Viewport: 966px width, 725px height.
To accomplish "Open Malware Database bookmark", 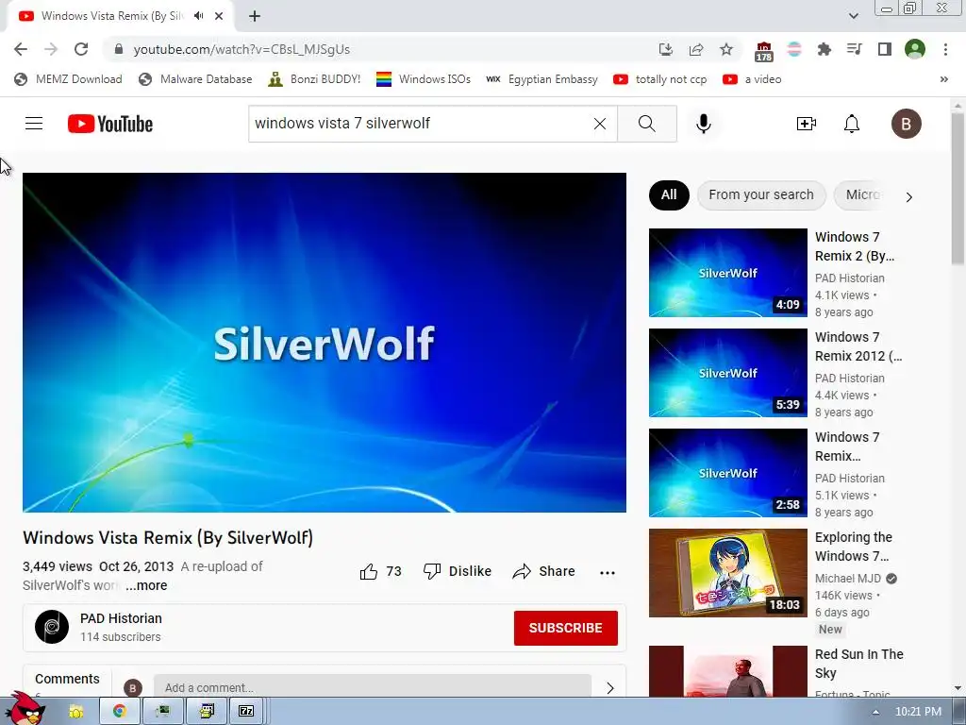I will click(195, 79).
